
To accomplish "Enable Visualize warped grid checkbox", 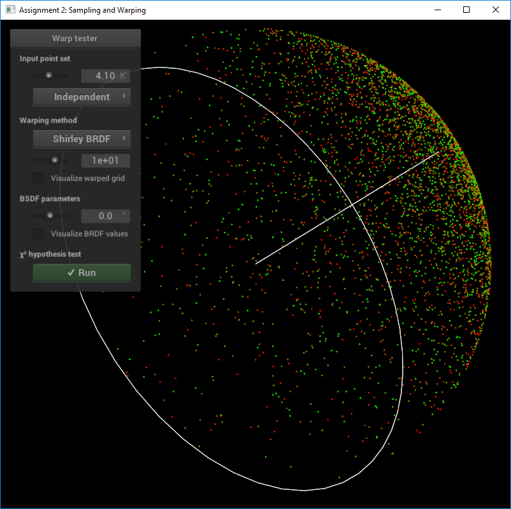I will pos(39,178).
